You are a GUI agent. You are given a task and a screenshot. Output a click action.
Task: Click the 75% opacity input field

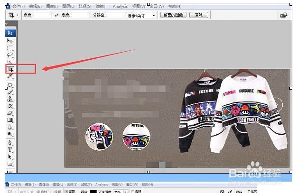[x=119, y=192]
